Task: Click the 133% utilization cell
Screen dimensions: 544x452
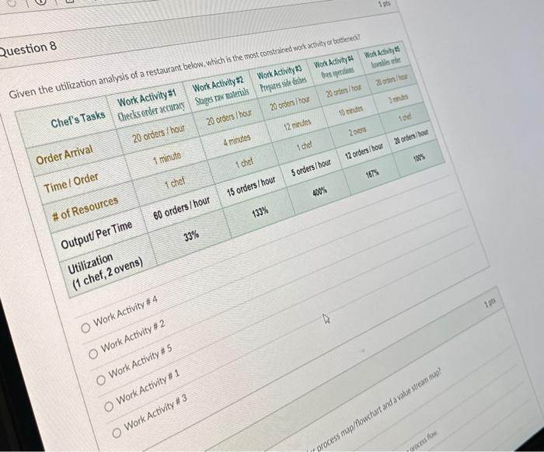Action: 260,211
